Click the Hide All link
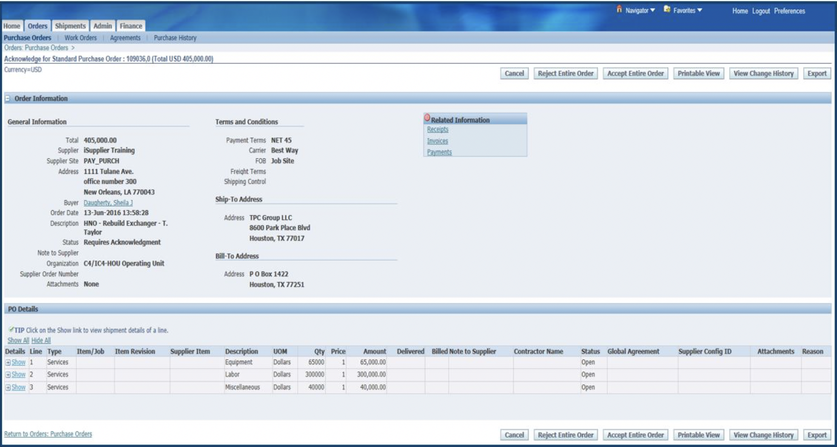Screen dimensions: 837x447 pos(41,341)
